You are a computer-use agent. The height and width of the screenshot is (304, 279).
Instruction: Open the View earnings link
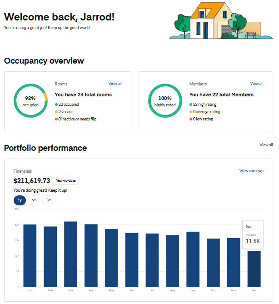coord(251,171)
